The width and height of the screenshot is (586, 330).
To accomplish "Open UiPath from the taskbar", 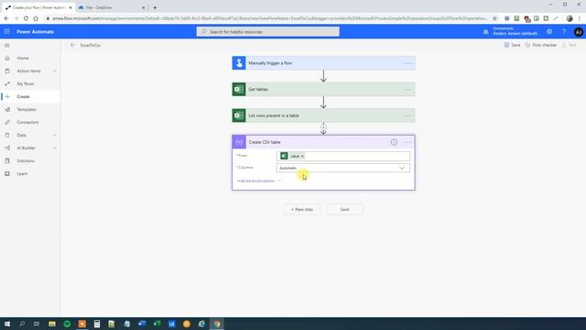I will click(x=172, y=324).
